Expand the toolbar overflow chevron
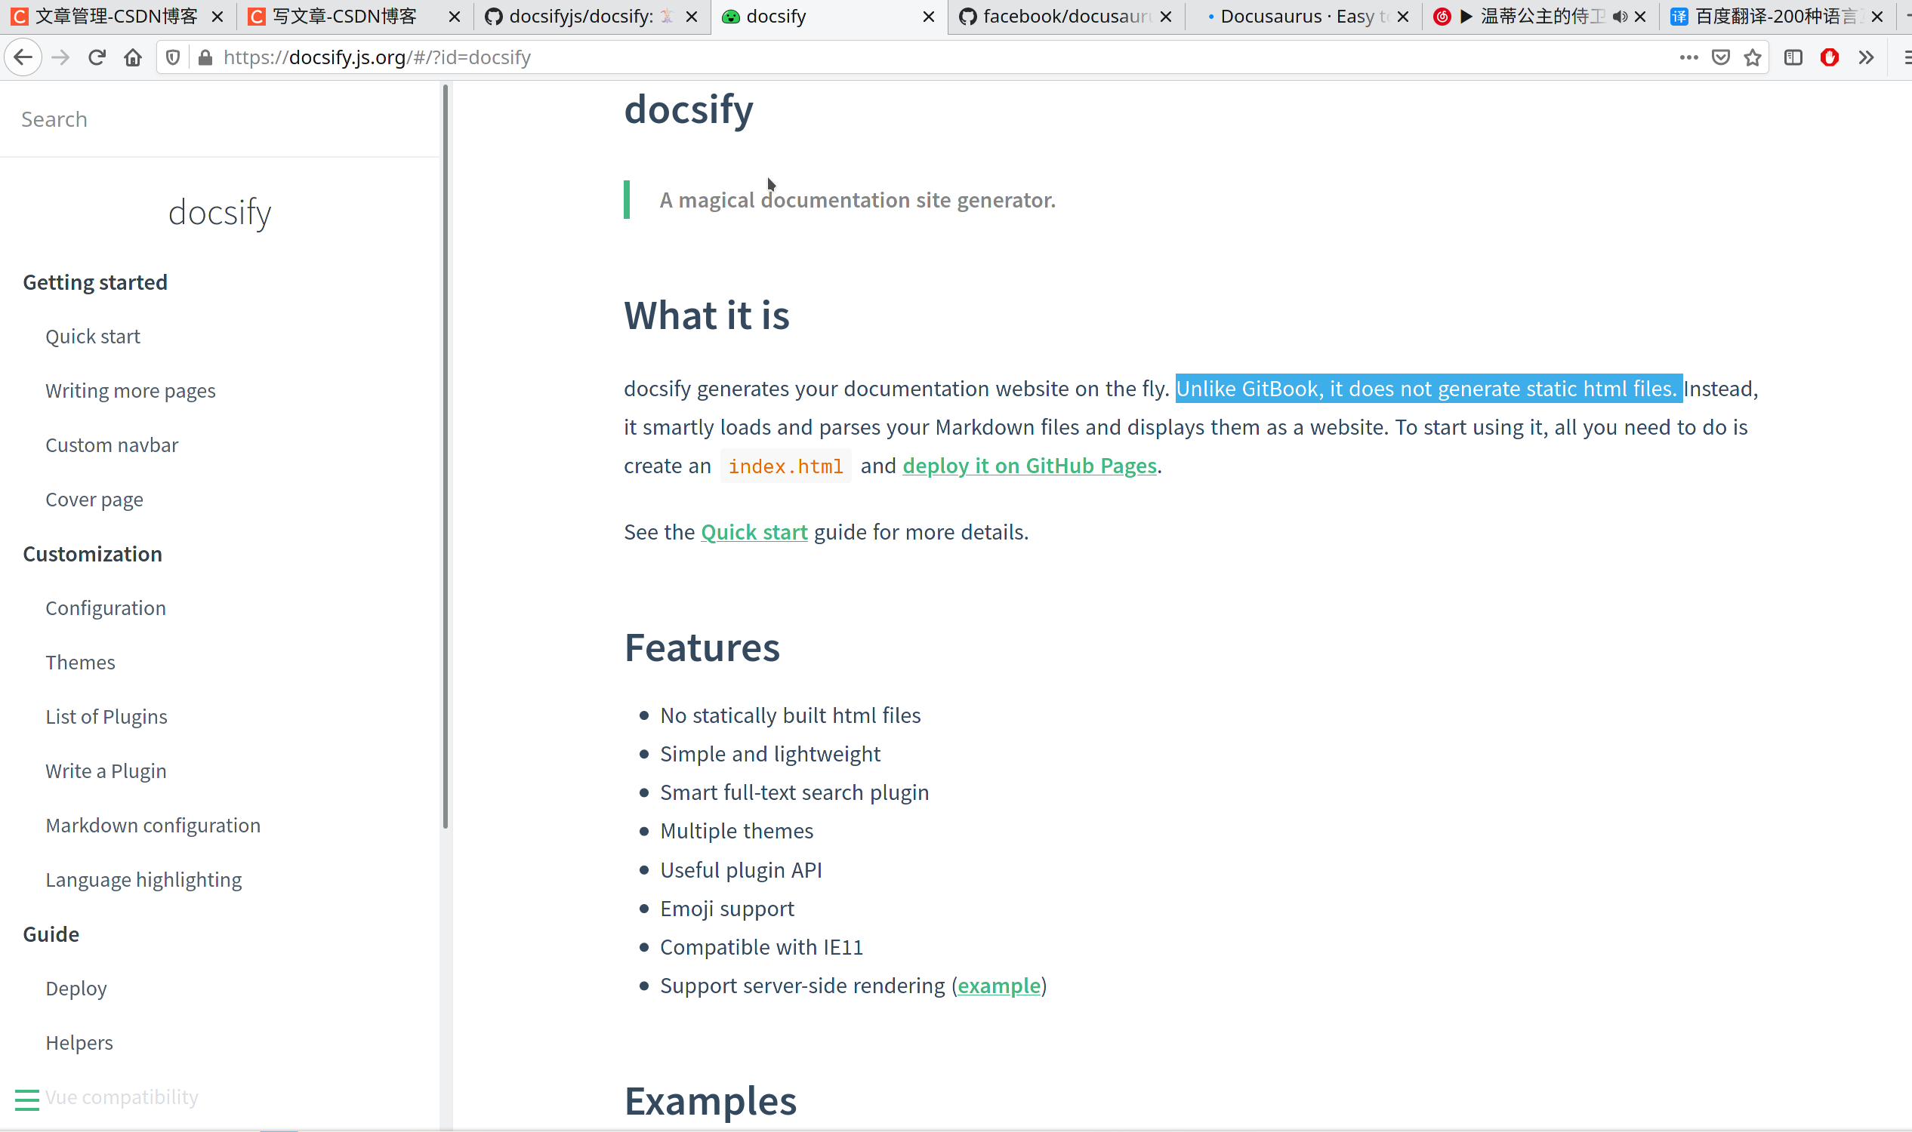The height and width of the screenshot is (1132, 1912). (1866, 57)
